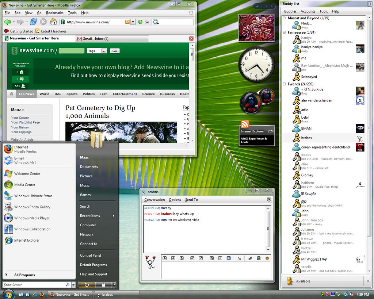The height and width of the screenshot is (299, 374).
Task: Open the Pet Cemetery headline article
Action: [x=101, y=108]
